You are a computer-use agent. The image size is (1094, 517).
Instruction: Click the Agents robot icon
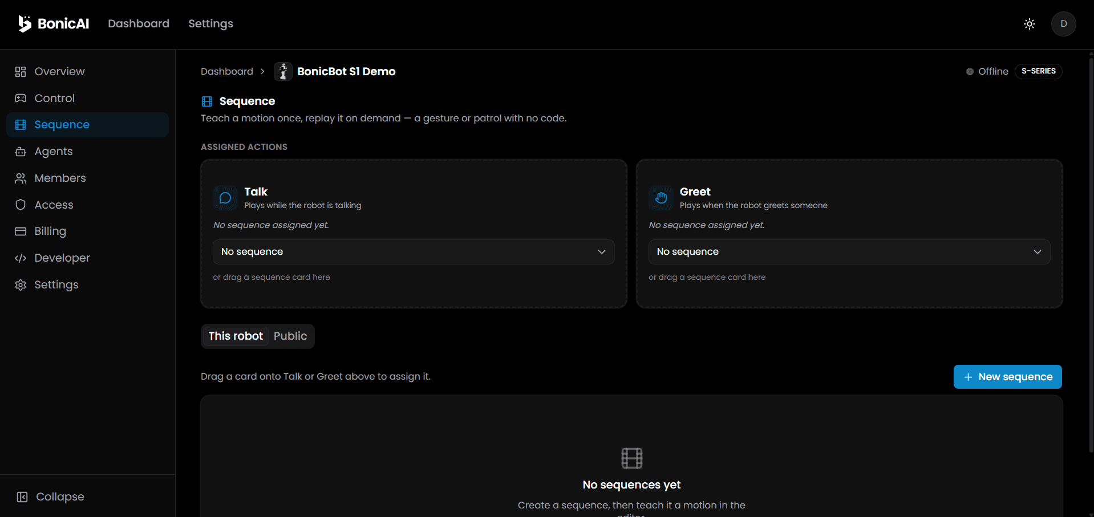pyautogui.click(x=21, y=152)
